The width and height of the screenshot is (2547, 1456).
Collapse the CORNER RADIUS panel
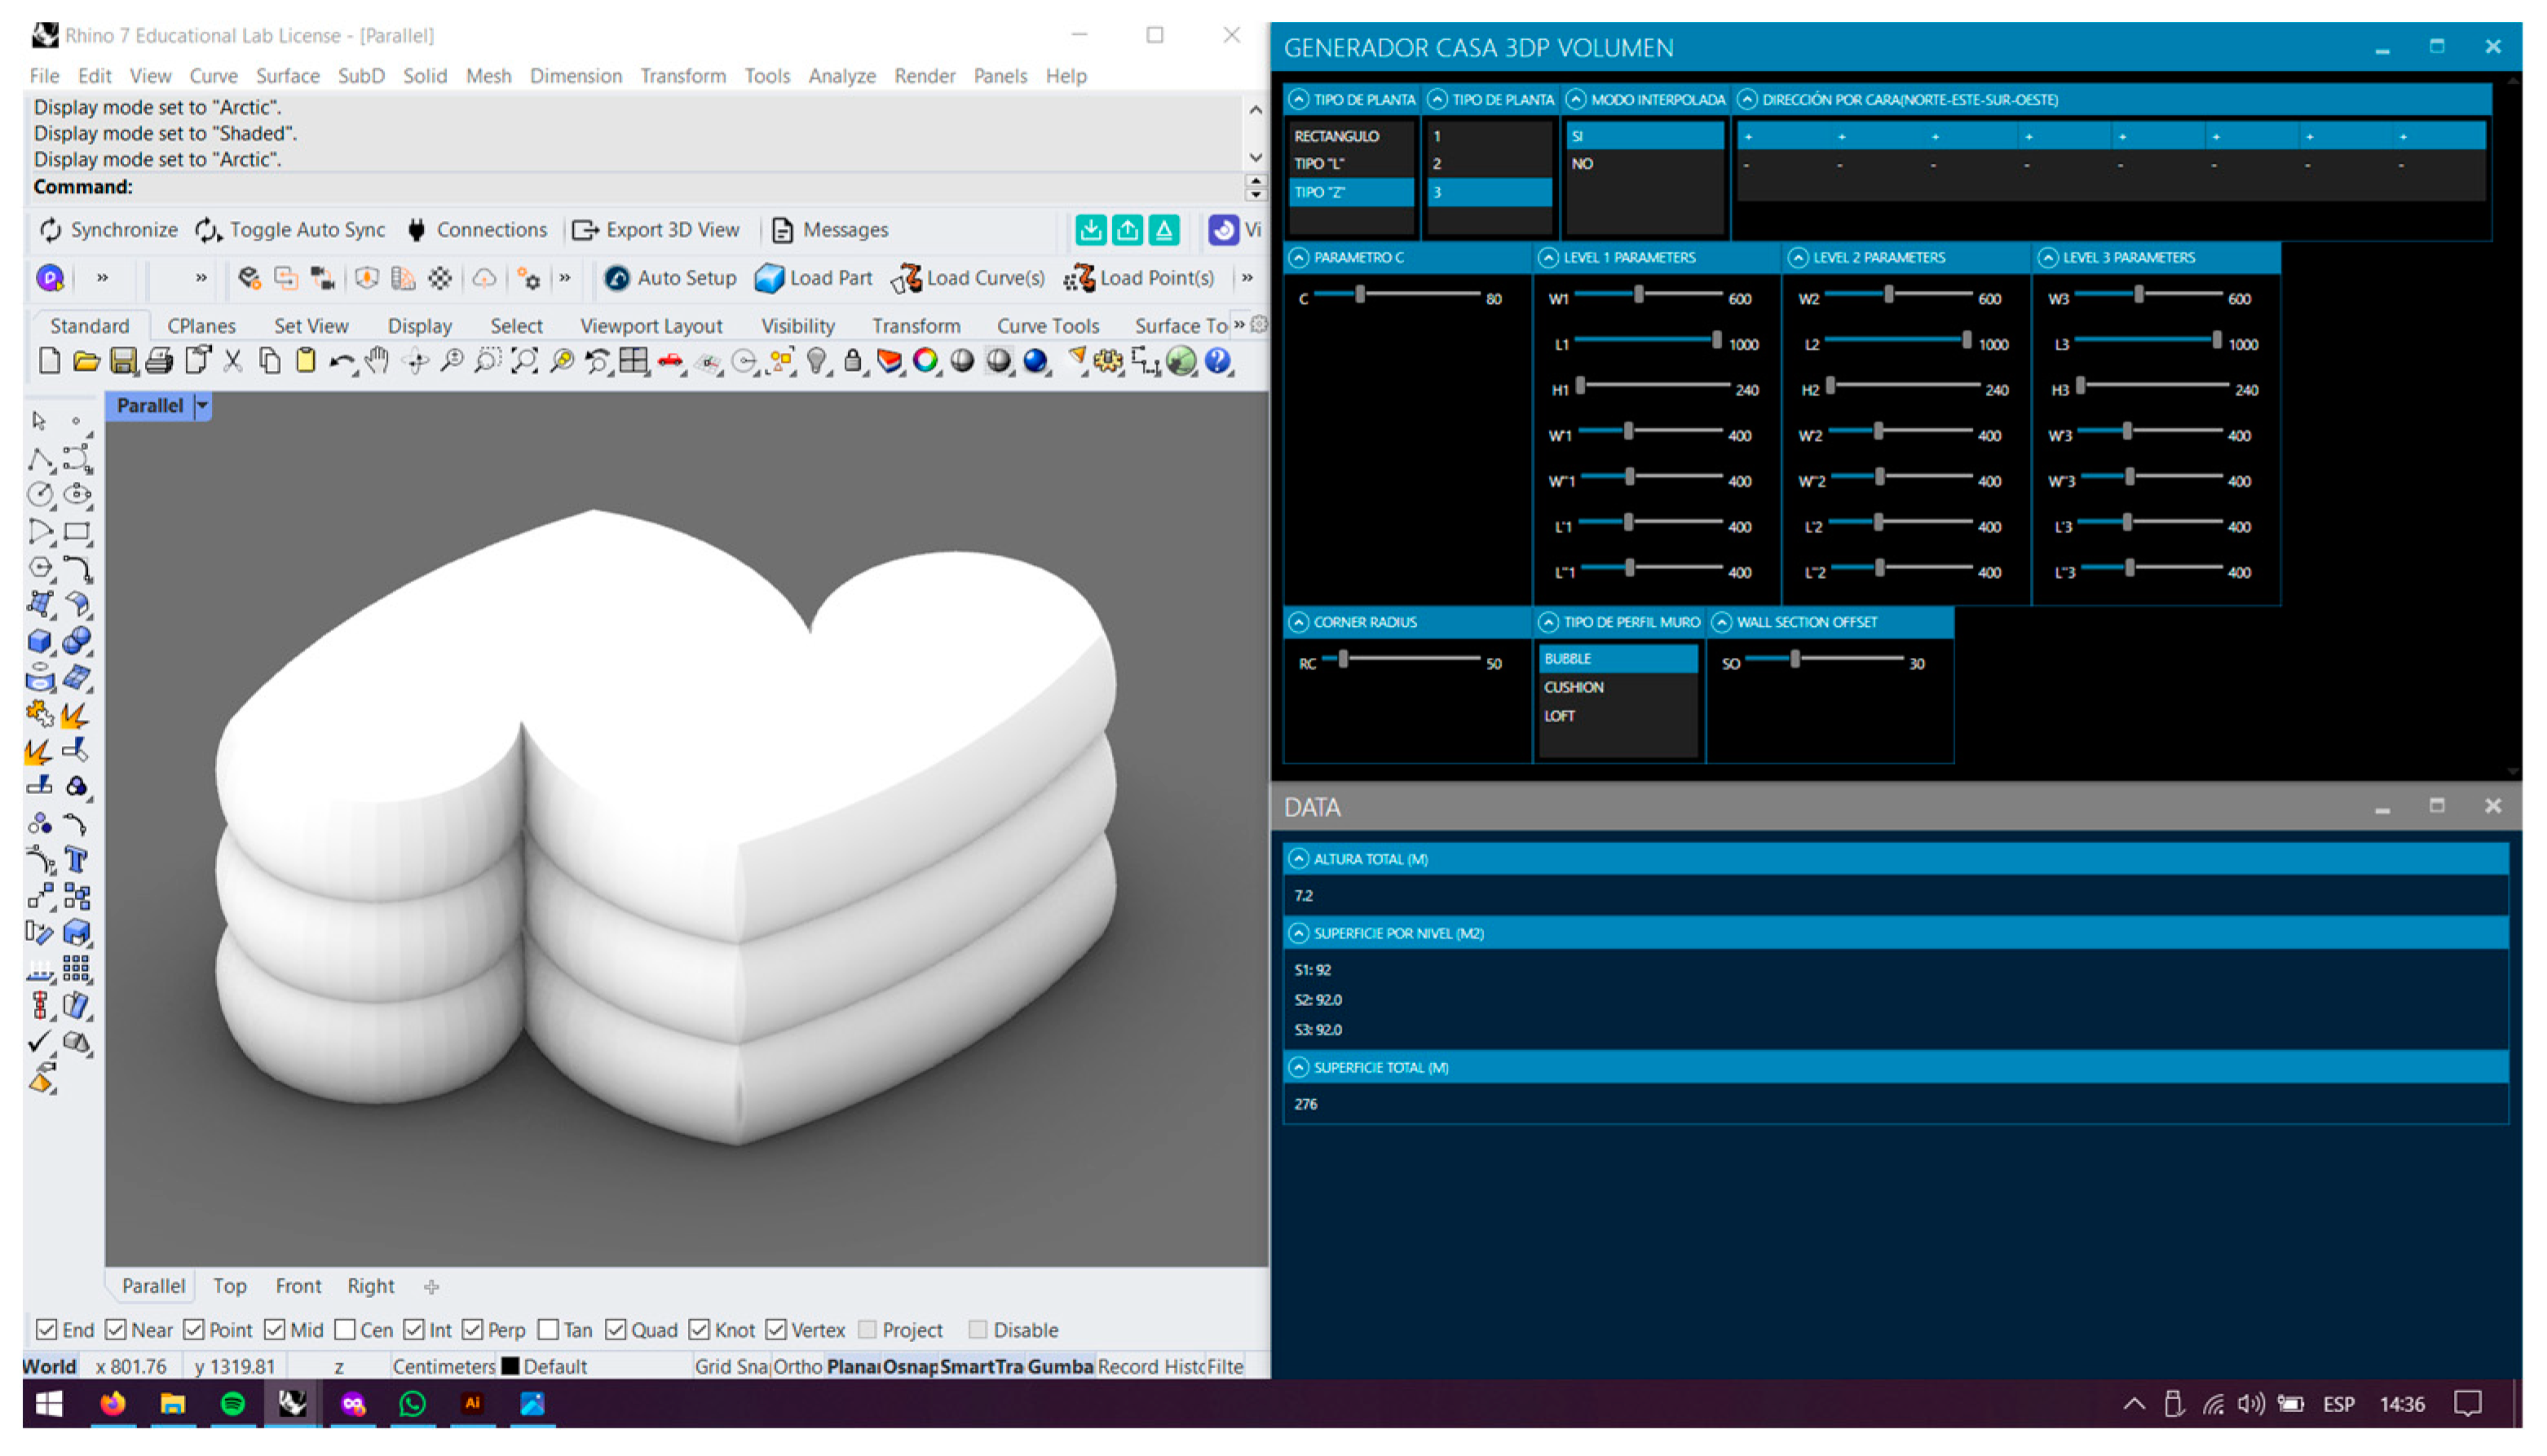point(1299,623)
